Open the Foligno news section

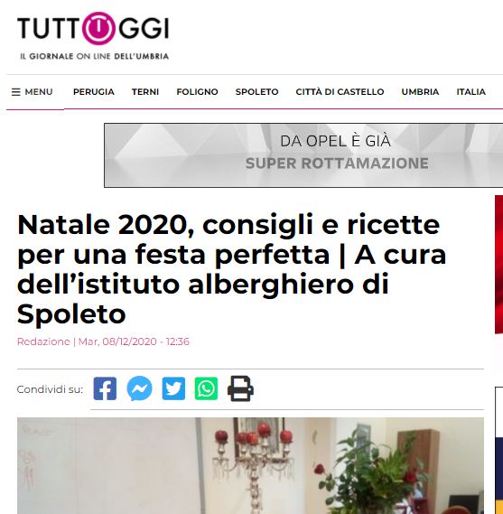coord(197,92)
